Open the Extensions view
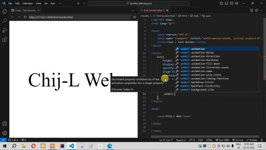 pyautogui.click(x=5, y=40)
